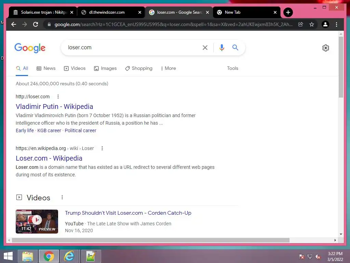Clear the search box with the X icon

tap(205, 48)
